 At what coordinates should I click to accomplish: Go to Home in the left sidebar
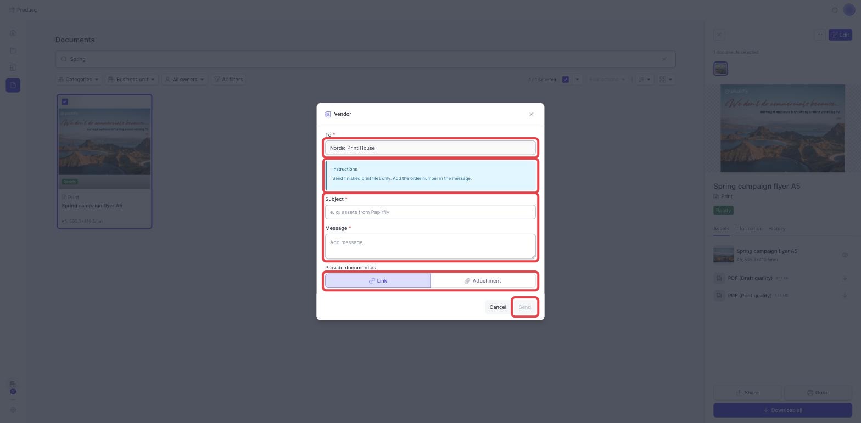point(13,33)
